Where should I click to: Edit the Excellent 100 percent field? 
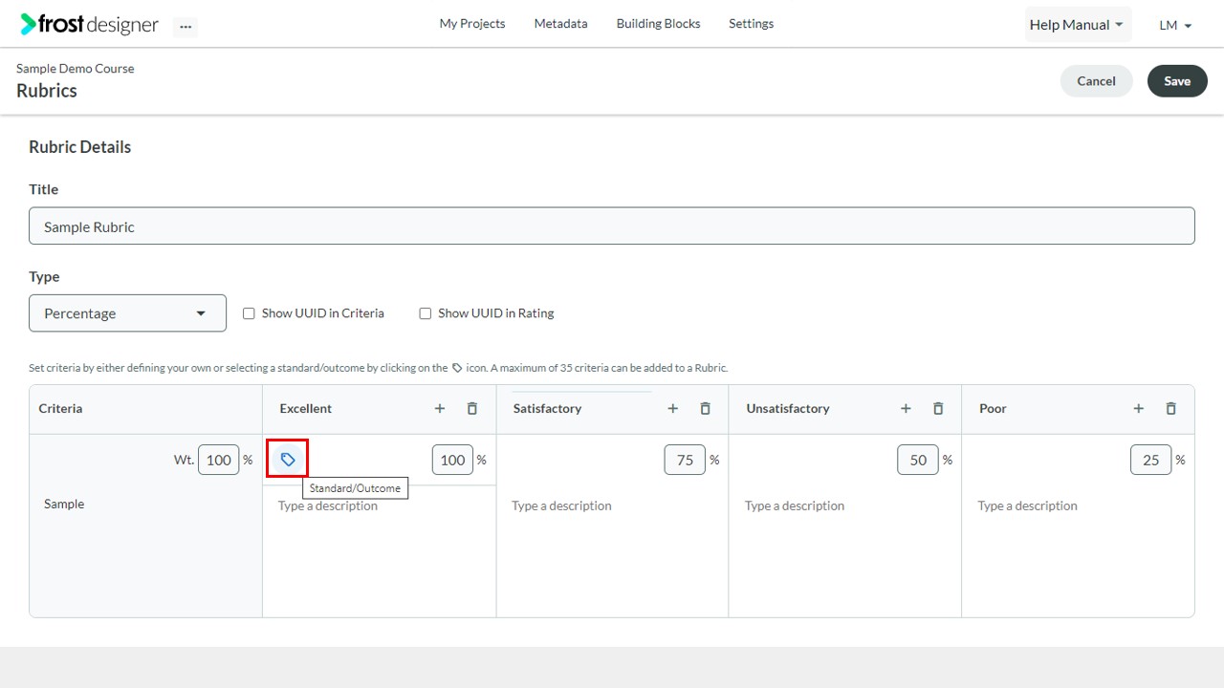click(x=452, y=460)
